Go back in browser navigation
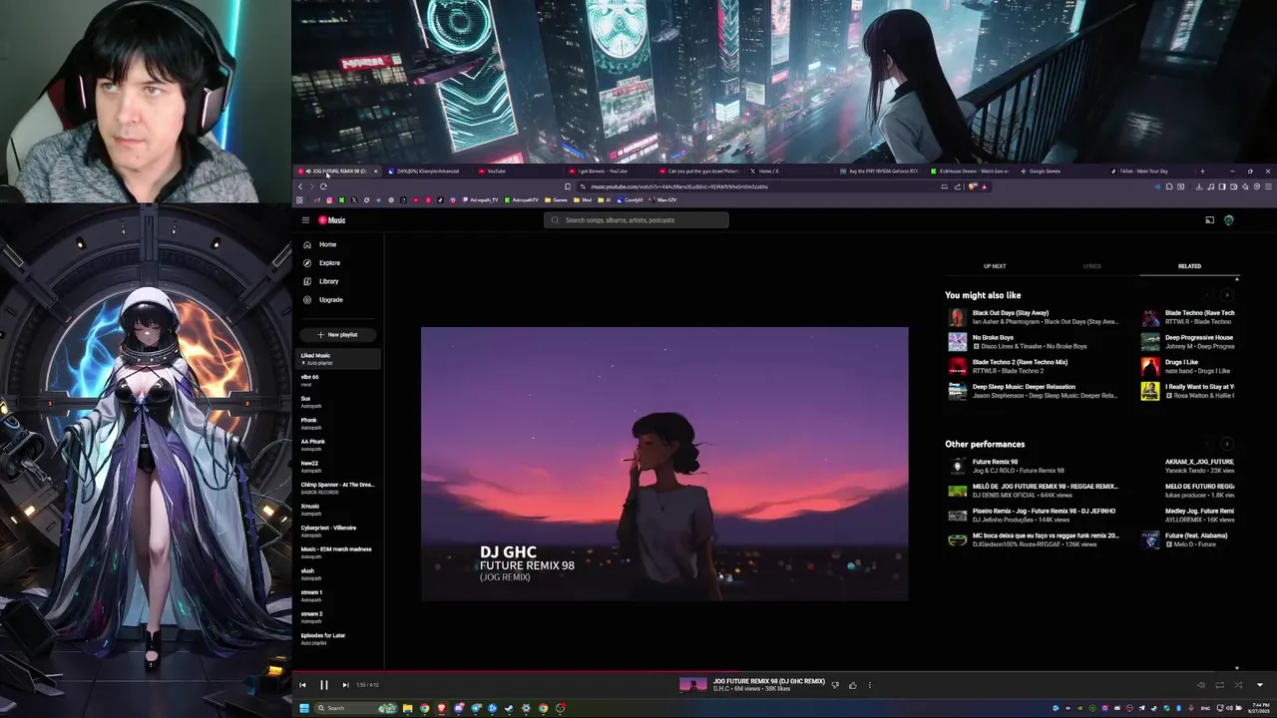Image resolution: width=1277 pixels, height=718 pixels. [x=300, y=186]
